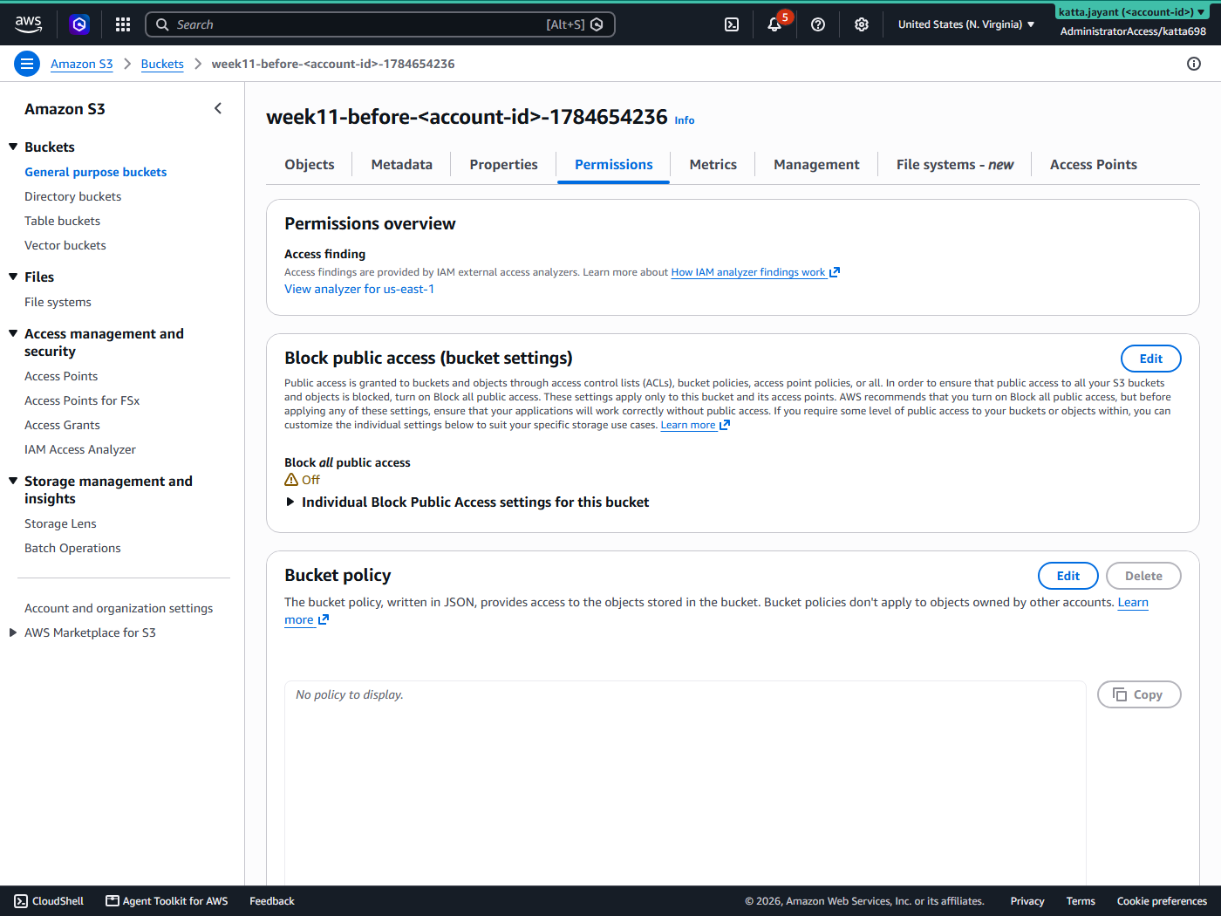Screen dimensions: 1221x916
Task: Open File systems in sidebar
Action: (58, 302)
